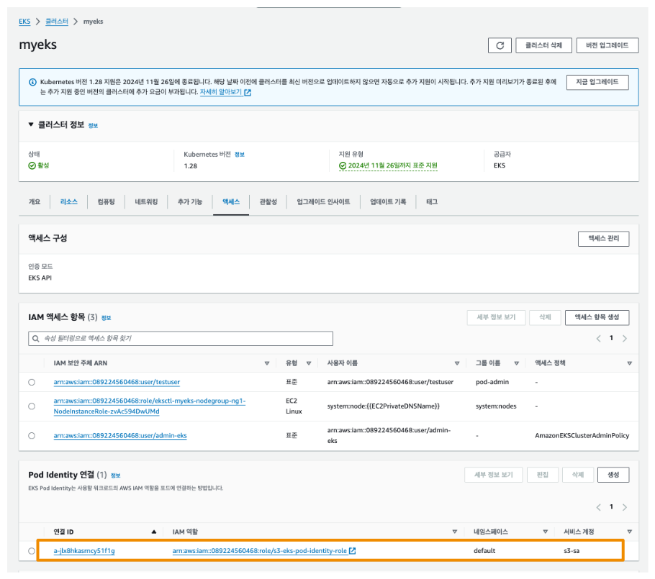
Task: Sort by 네임스페이스 column arrow
Action: point(545,532)
